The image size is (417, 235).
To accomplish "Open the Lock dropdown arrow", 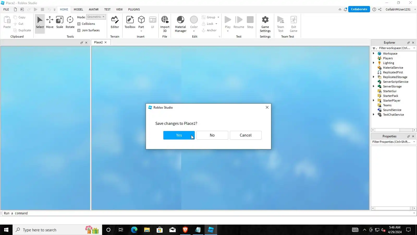I will coord(216,24).
